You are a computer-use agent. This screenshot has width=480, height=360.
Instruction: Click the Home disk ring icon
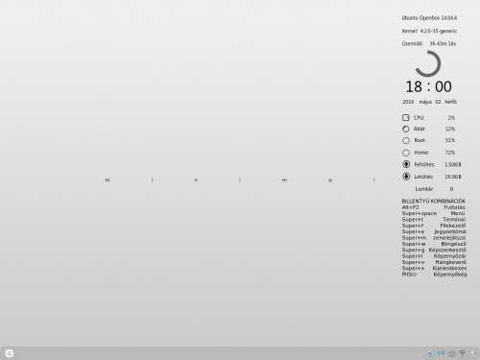(406, 153)
